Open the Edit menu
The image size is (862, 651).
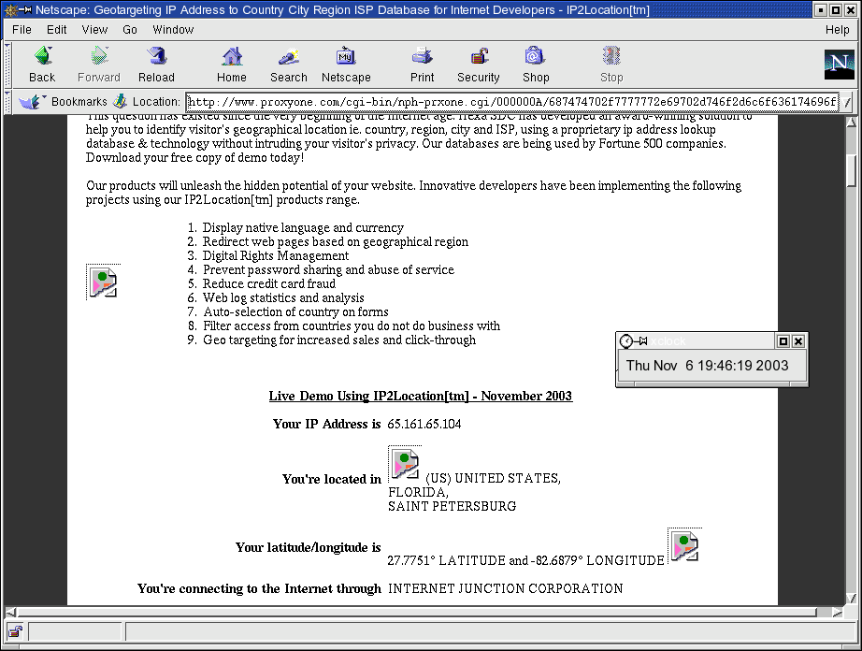click(x=57, y=30)
